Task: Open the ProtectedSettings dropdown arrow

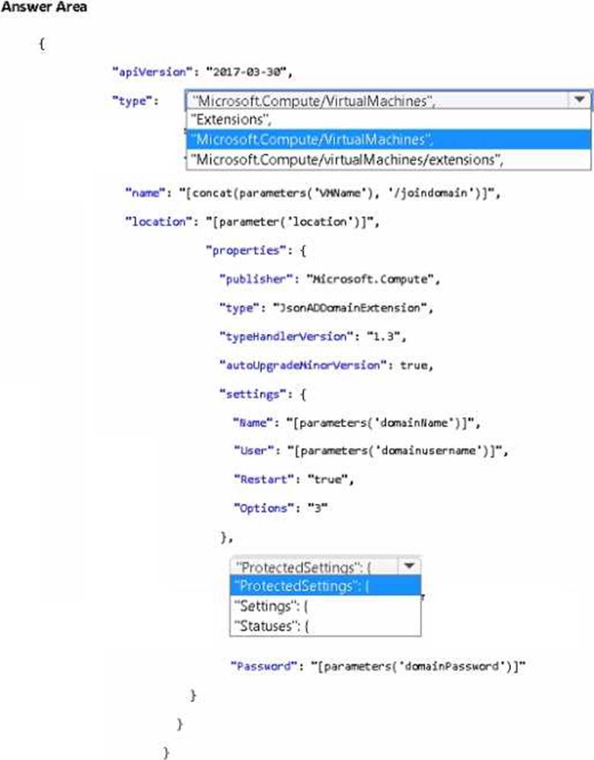Action: [x=409, y=567]
